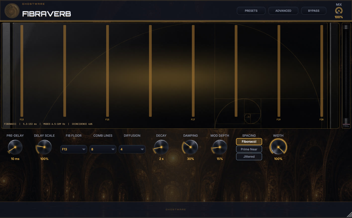This screenshot has width=352, height=218.
Task: Select Jittered spacing mode
Action: coord(249,157)
